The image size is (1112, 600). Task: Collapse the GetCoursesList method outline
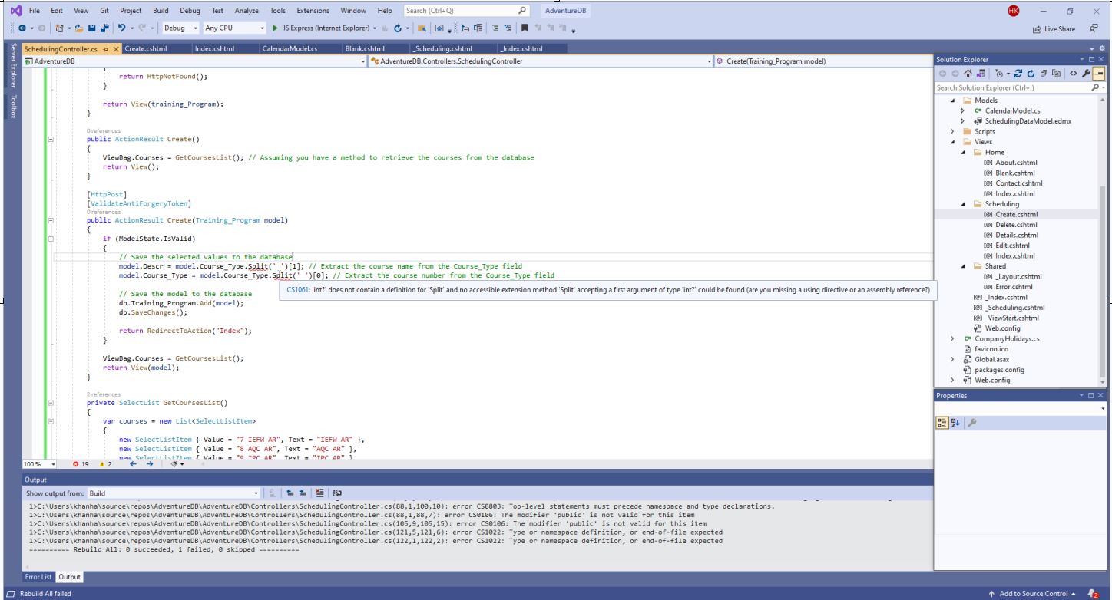pyautogui.click(x=51, y=403)
